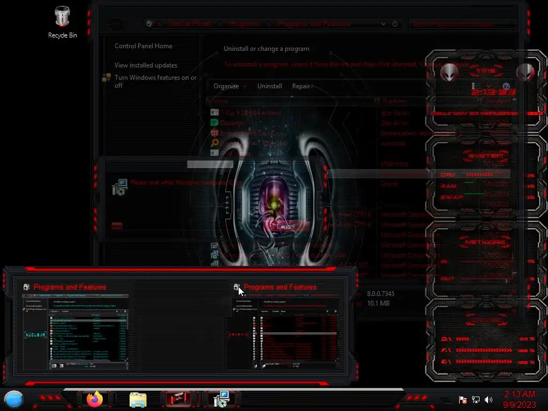
Task: Open the Recycle Bin desktop icon
Action: (x=62, y=22)
